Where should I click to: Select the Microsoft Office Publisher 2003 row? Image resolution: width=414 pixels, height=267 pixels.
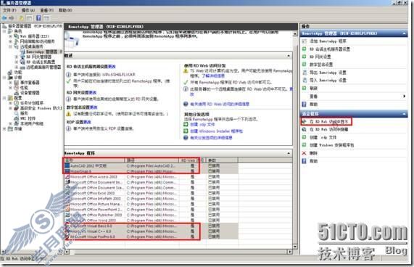pyautogui.click(x=152, y=215)
